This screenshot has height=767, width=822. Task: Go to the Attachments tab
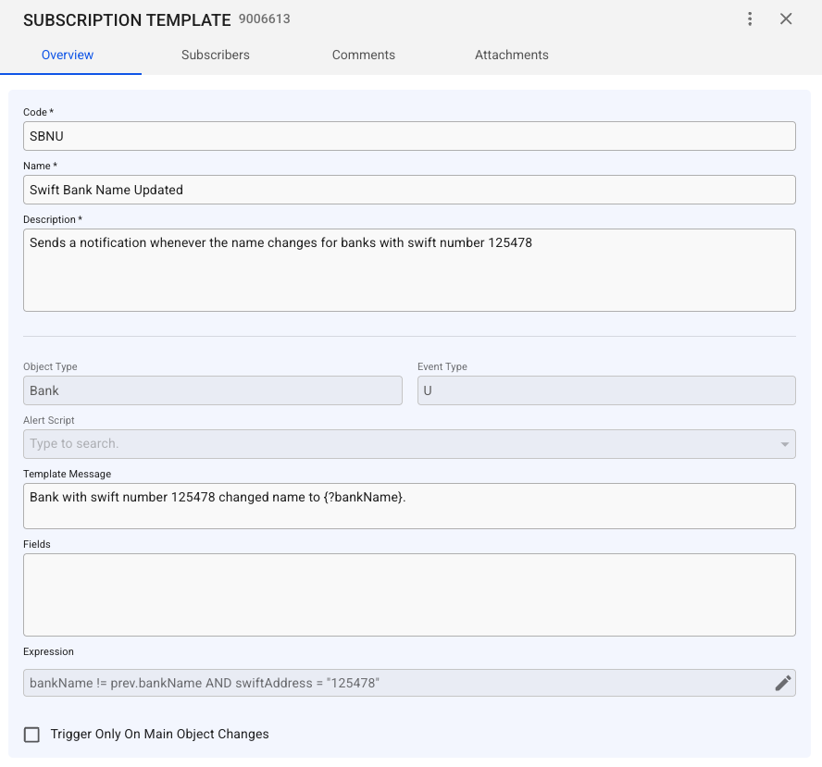click(x=511, y=56)
